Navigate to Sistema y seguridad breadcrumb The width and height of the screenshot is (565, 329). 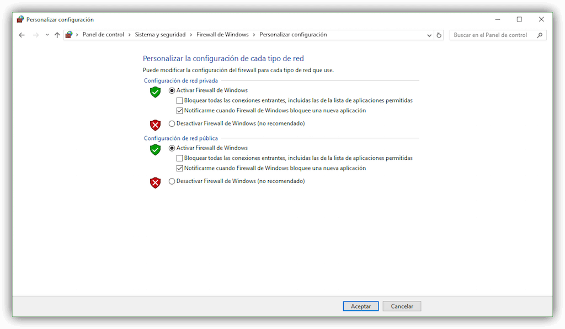(x=160, y=35)
